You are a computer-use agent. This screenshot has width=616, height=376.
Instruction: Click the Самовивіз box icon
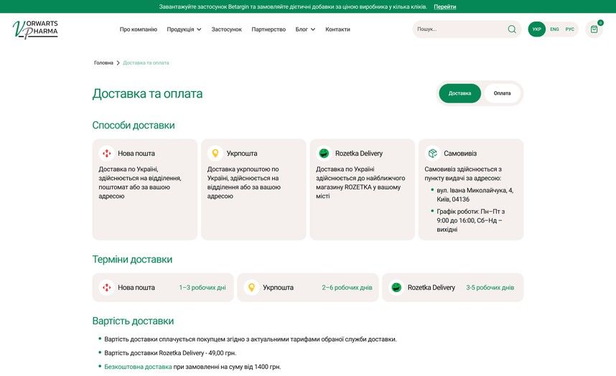click(x=432, y=153)
